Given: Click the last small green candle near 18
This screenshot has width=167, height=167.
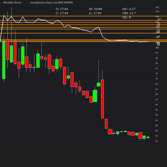Looking at the screenshot, I should pyautogui.click(x=148, y=137).
